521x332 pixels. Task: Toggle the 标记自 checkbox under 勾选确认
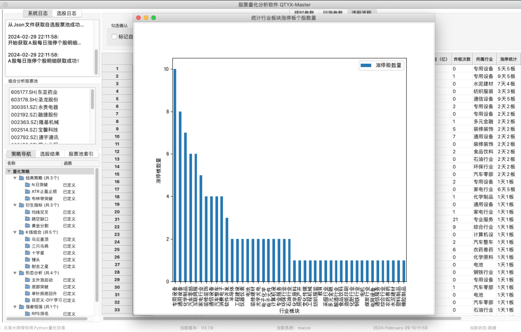pyautogui.click(x=114, y=37)
